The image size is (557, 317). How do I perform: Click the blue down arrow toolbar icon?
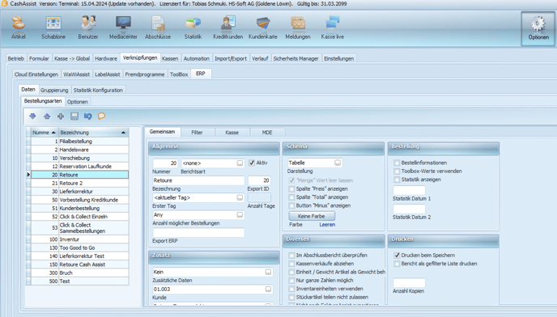click(32, 116)
